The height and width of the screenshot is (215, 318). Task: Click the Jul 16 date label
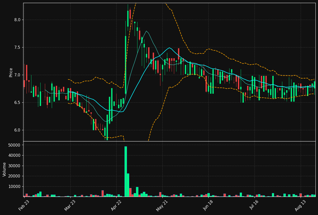[x=254, y=205]
